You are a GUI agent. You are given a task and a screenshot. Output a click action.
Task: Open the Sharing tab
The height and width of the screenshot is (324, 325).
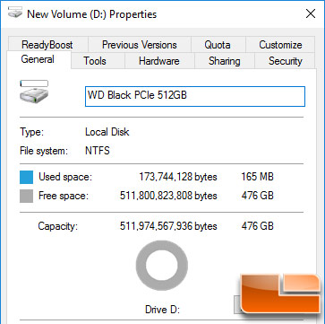coord(225,61)
